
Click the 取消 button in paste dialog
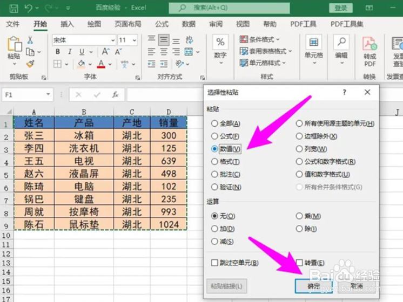pyautogui.click(x=357, y=286)
